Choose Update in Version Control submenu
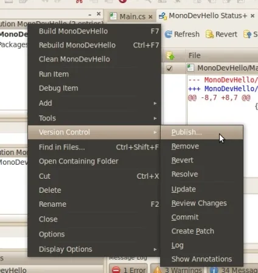The image size is (258, 273). pyautogui.click(x=202, y=189)
